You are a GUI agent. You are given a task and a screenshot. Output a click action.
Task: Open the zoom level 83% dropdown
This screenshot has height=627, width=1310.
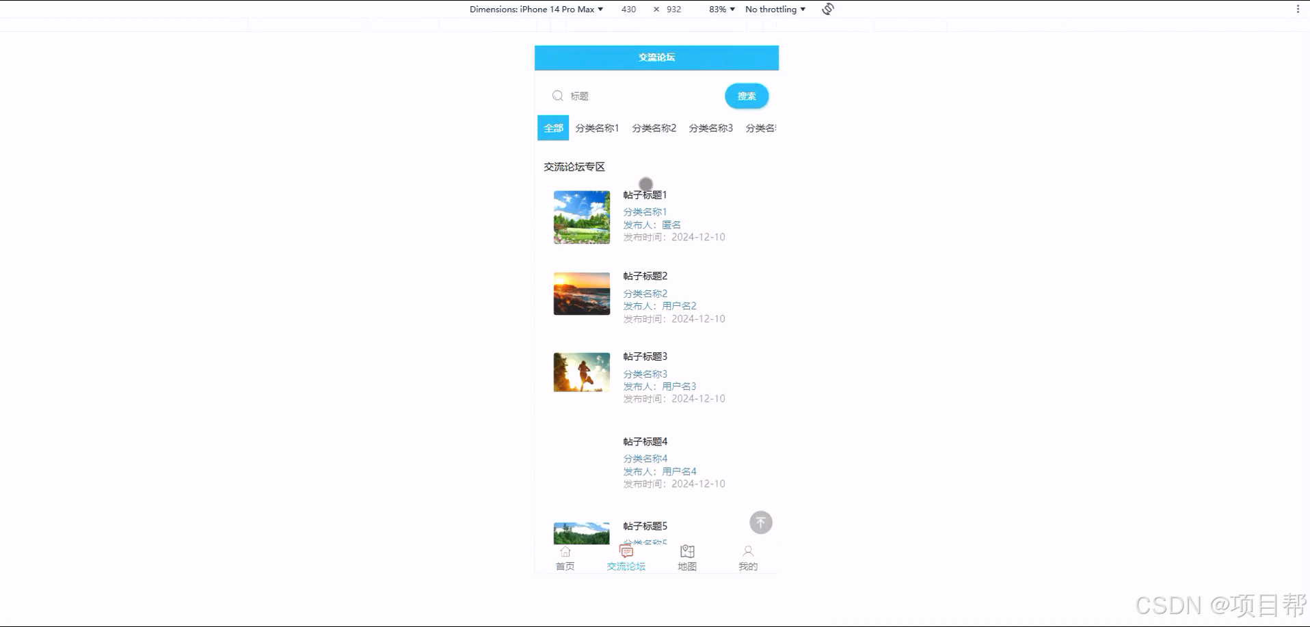[x=720, y=9]
